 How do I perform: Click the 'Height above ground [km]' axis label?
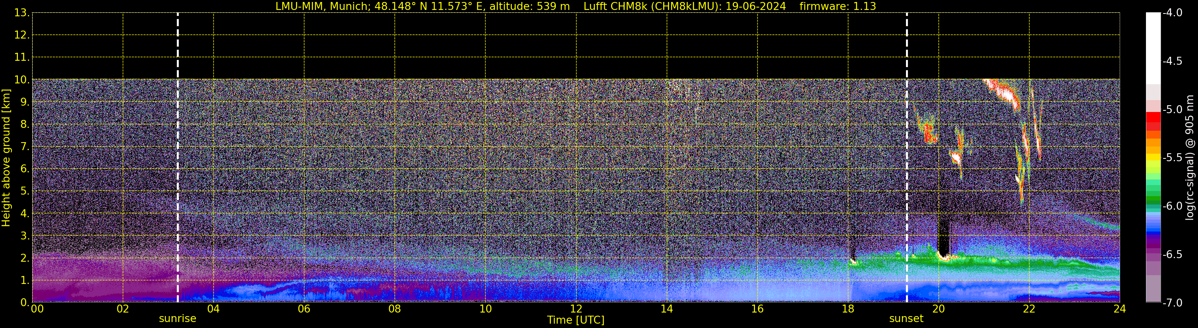point(6,158)
